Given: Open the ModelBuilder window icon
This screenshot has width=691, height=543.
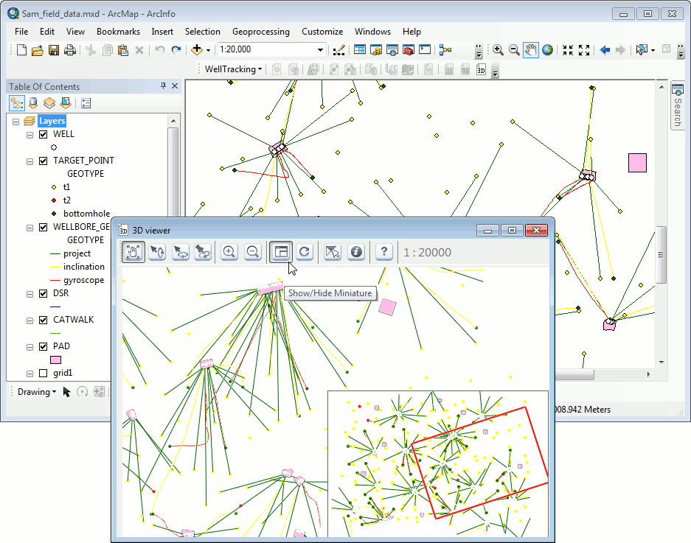Looking at the screenshot, I should 445,50.
